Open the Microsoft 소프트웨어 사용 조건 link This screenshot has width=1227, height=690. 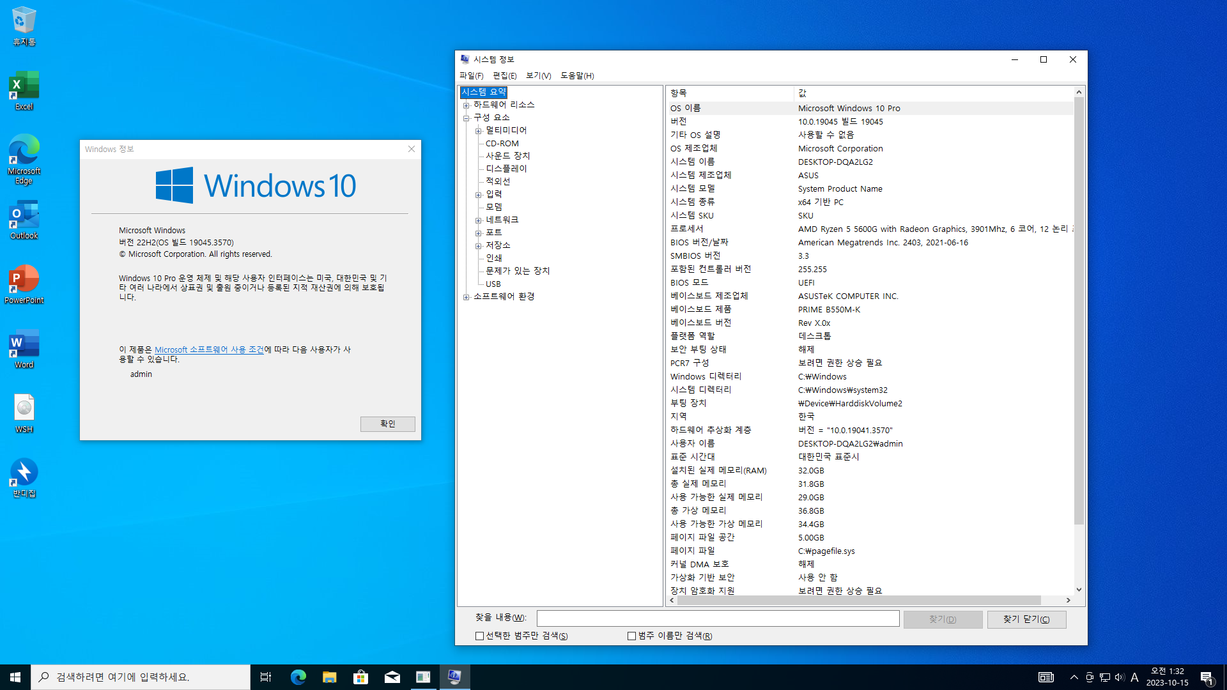tap(209, 350)
